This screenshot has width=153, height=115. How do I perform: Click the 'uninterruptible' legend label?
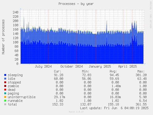pos(22,97)
